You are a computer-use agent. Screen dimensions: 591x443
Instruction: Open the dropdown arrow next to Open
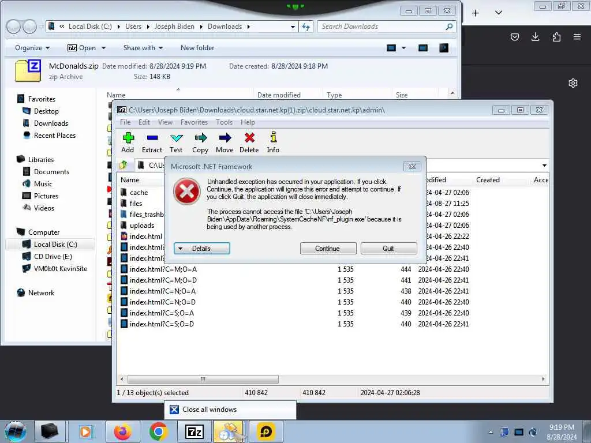[104, 48]
